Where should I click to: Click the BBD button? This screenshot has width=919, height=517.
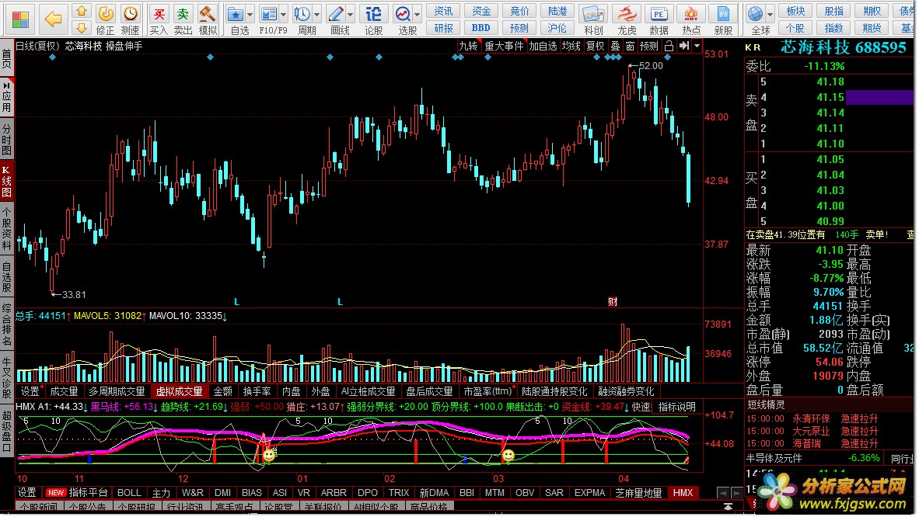coord(480,27)
